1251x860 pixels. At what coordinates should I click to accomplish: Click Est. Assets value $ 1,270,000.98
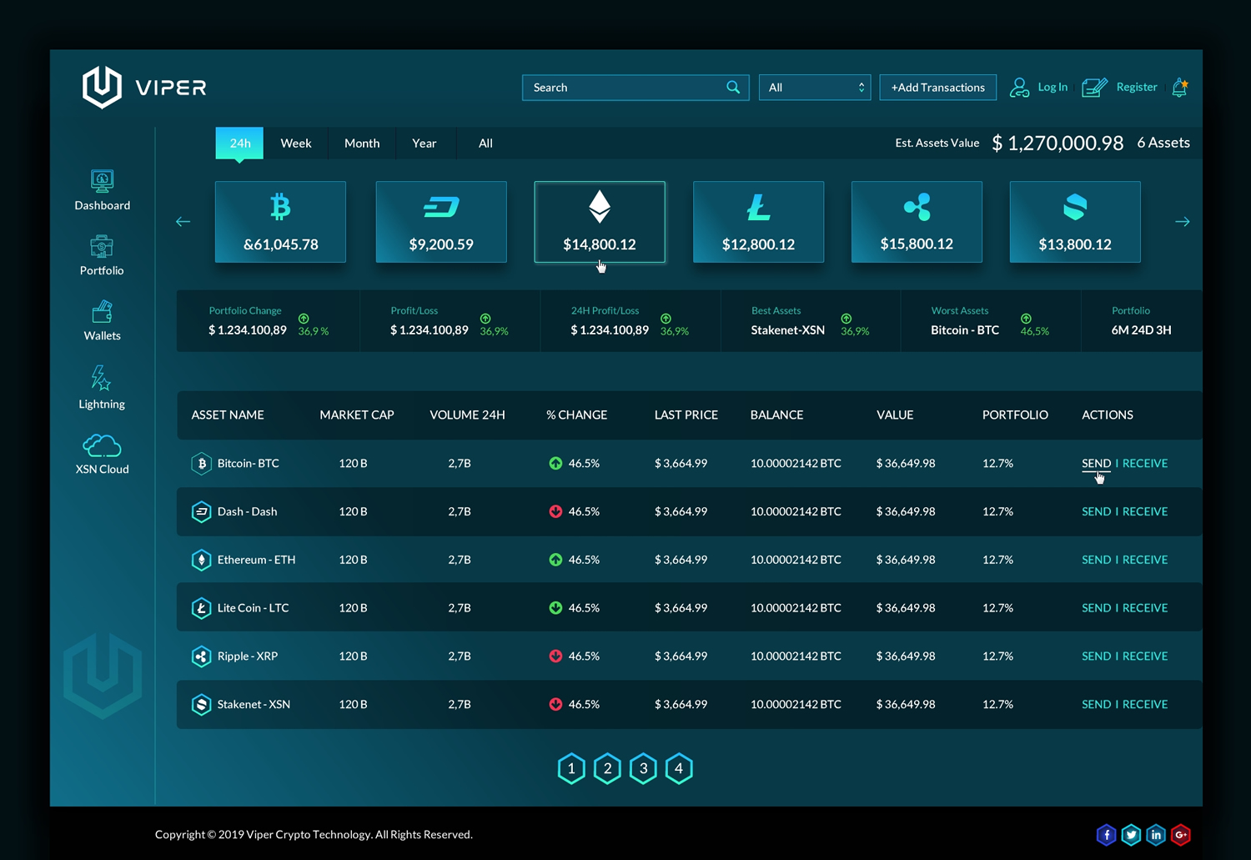coord(1058,143)
